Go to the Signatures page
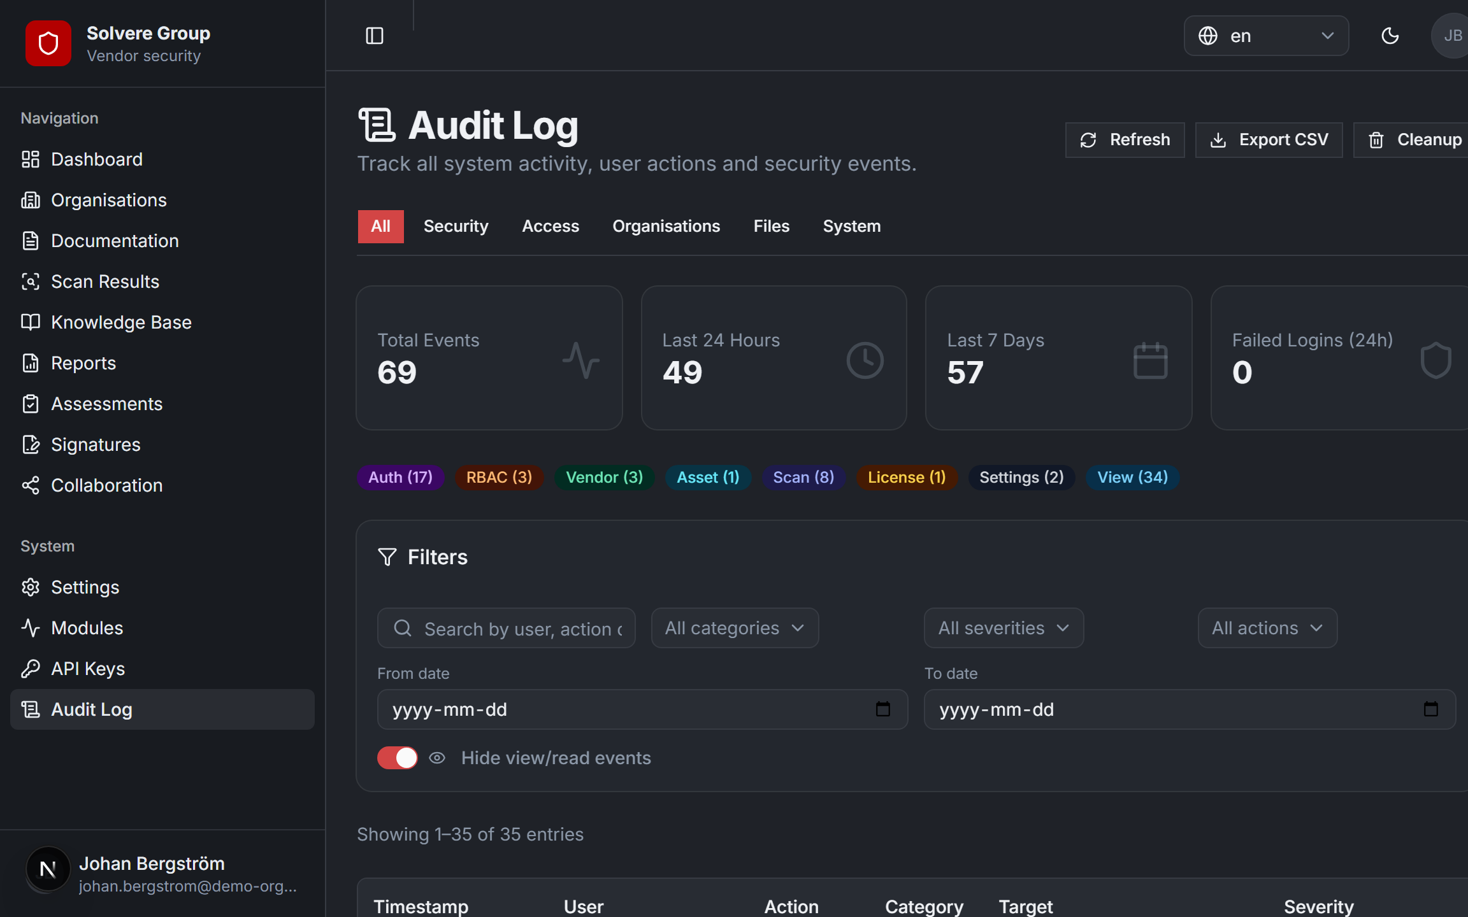This screenshot has width=1468, height=917. [x=162, y=444]
